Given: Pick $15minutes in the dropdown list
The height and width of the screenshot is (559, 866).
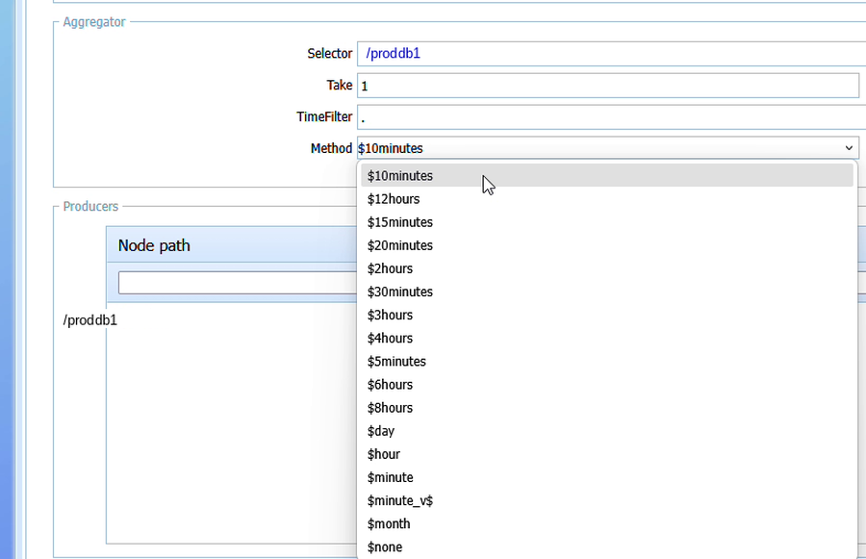Looking at the screenshot, I should [x=607, y=222].
